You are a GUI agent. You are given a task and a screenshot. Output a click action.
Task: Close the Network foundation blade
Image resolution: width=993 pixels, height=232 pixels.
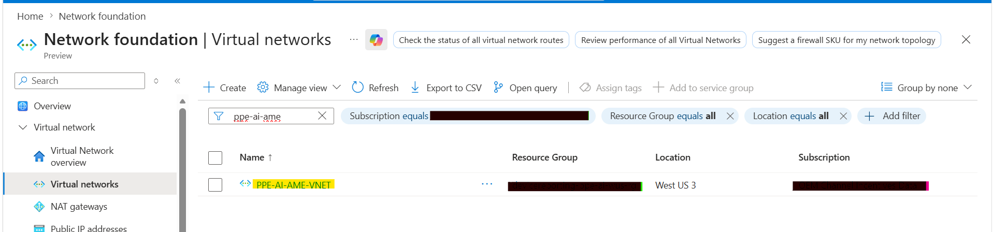pos(966,39)
